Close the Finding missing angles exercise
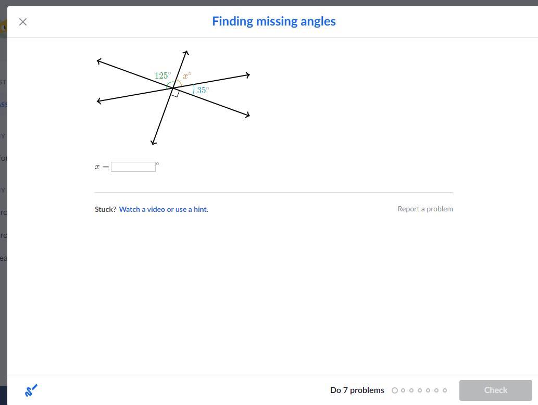Image resolution: width=538 pixels, height=405 pixels. (23, 22)
